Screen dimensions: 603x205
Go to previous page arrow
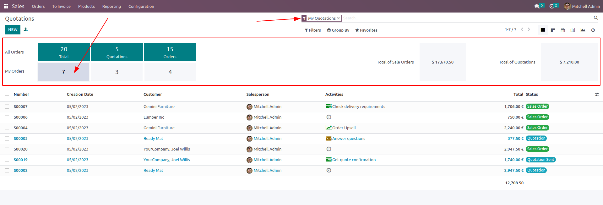[522, 29]
